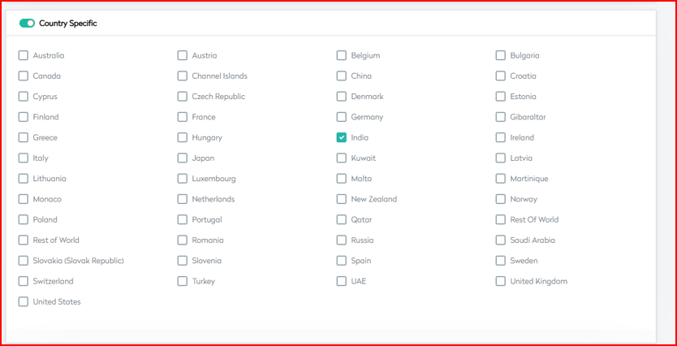
Task: Check the Japan country option
Action: coord(183,158)
